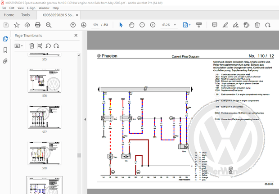Click the cloud upload icon
This screenshot has height=194, width=279.
[27, 25]
